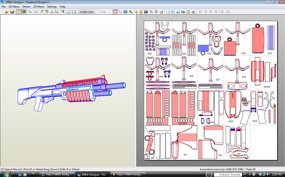285x177 pixels.
Task: Click the multicolor stripes edge color icon
Action: 131,12
